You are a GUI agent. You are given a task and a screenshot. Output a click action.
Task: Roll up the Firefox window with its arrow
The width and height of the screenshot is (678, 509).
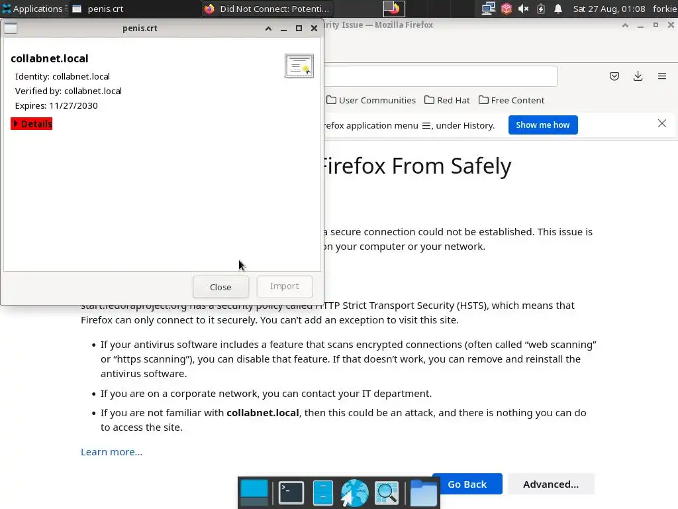tap(625, 25)
